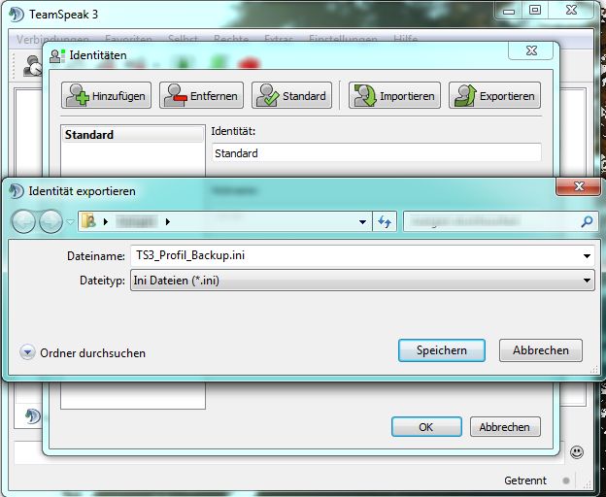The height and width of the screenshot is (497, 606).
Task: Click the connect toolbar icon in TeamSpeak
Action: point(32,66)
